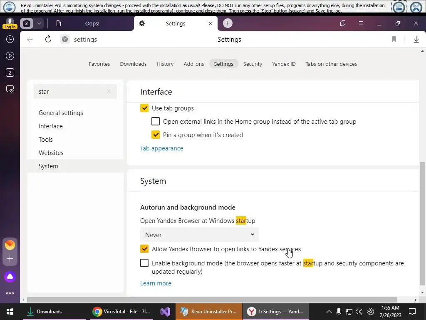
Task: Click the Revo Uninstaller stop monitoring button
Action: (399, 7)
